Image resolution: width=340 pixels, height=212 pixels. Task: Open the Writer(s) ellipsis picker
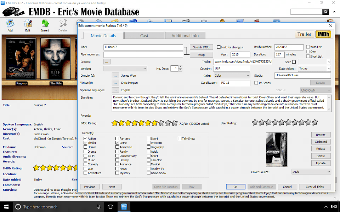[115, 83]
